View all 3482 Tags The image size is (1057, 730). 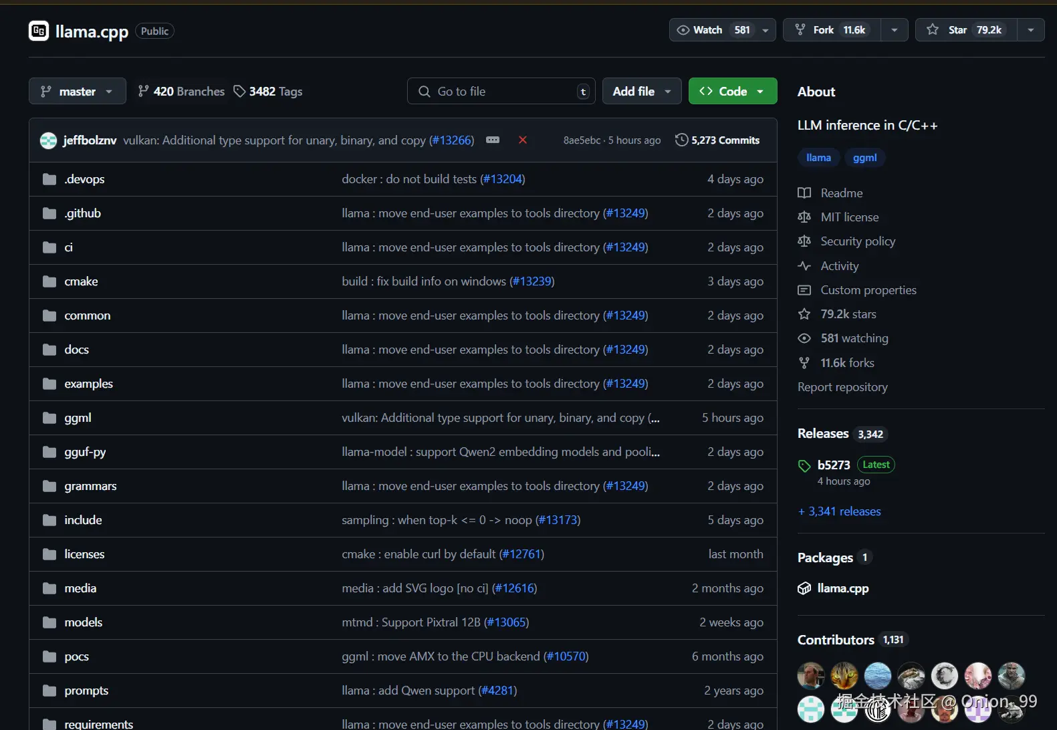coord(268,91)
